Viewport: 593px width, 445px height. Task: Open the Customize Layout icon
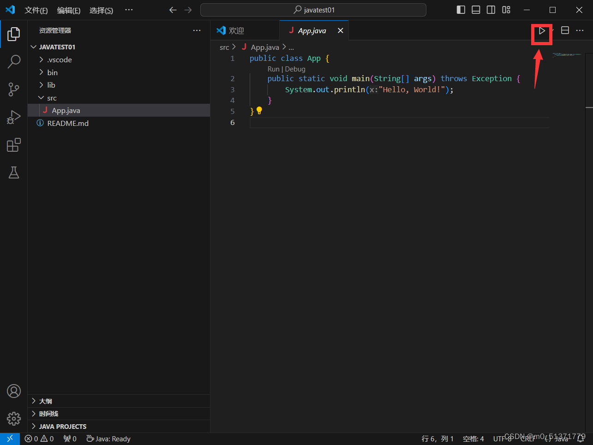point(506,10)
